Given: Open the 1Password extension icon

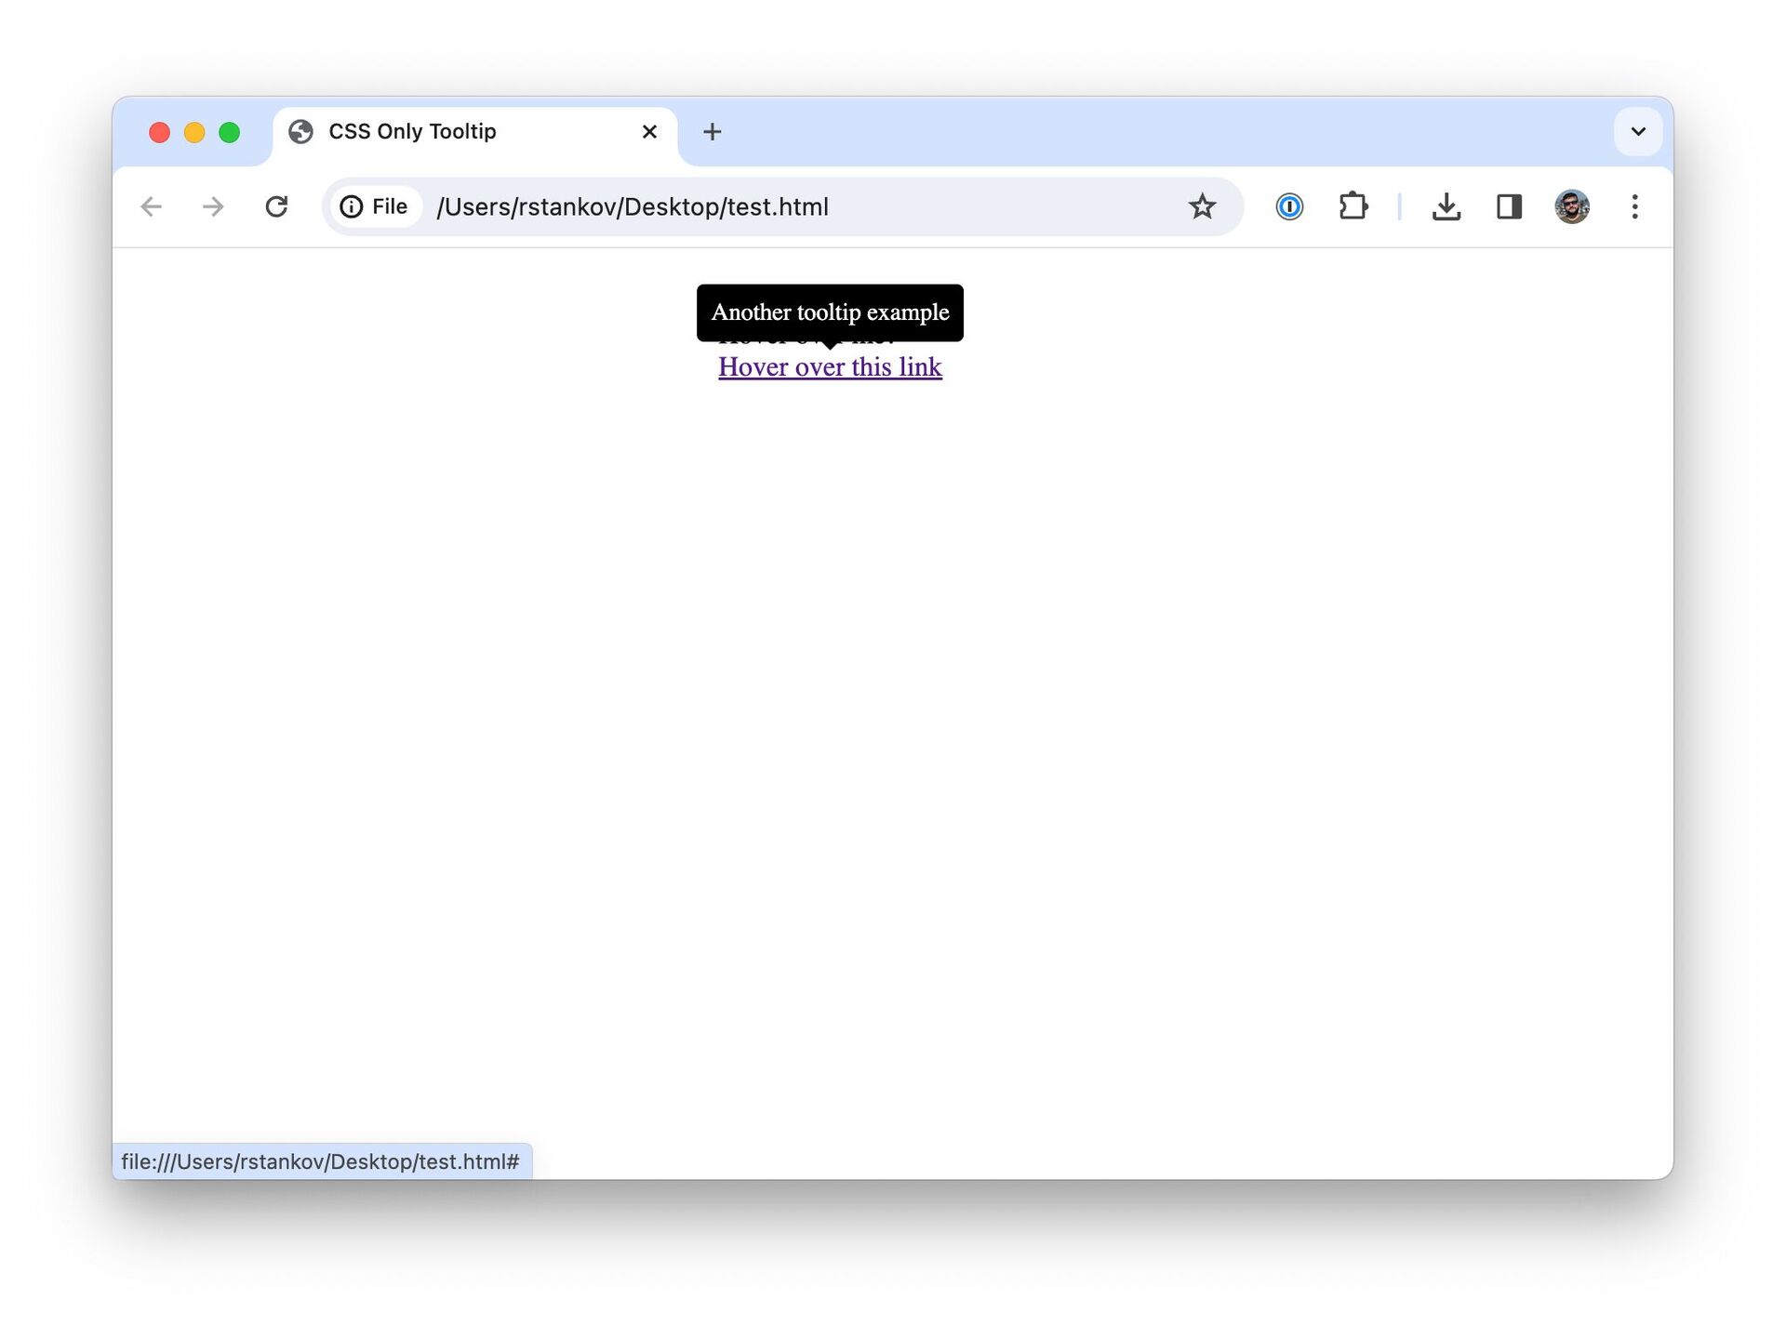Looking at the screenshot, I should tap(1289, 206).
